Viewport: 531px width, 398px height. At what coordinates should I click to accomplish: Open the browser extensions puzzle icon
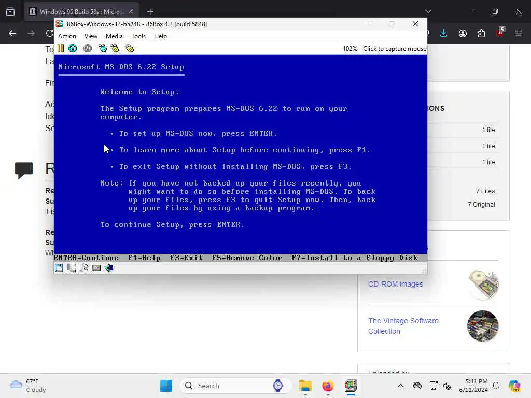pyautogui.click(x=481, y=33)
